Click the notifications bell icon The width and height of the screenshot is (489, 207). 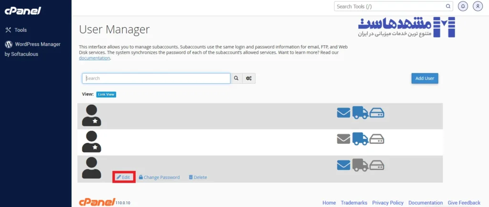(x=463, y=6)
